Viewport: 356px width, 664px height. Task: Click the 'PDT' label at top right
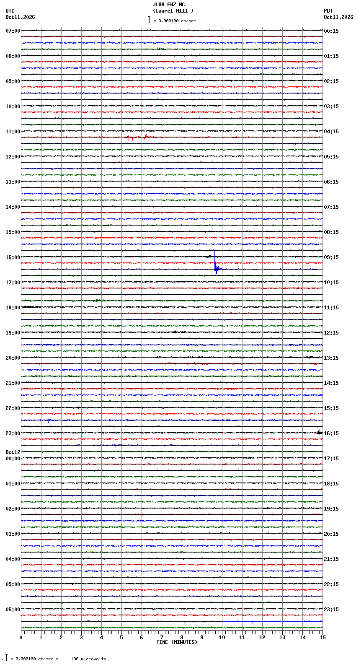(328, 11)
